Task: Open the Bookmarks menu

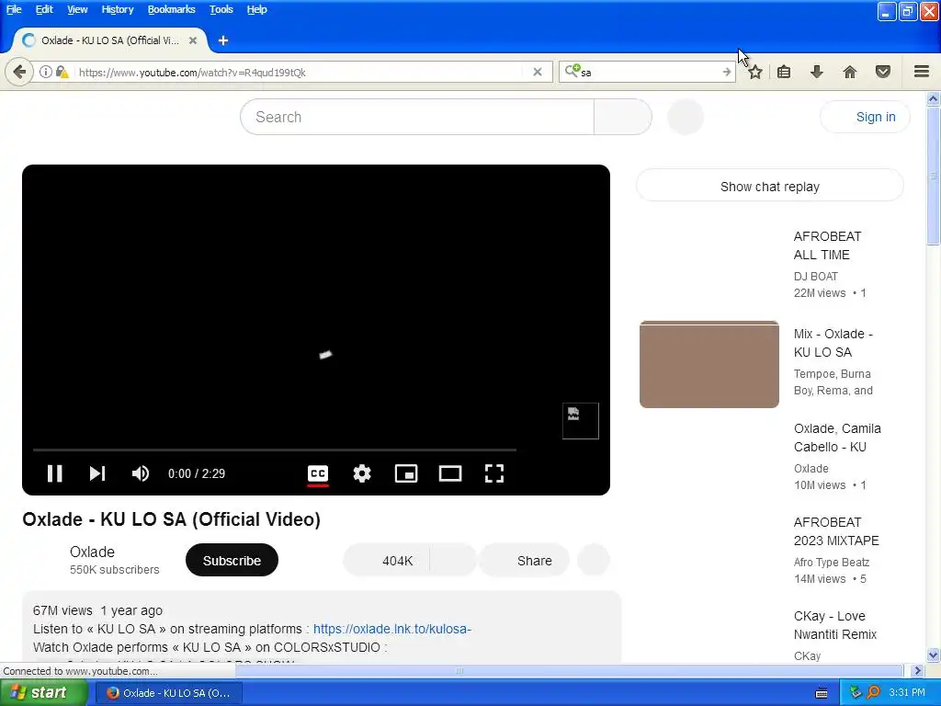Action: pos(172,9)
